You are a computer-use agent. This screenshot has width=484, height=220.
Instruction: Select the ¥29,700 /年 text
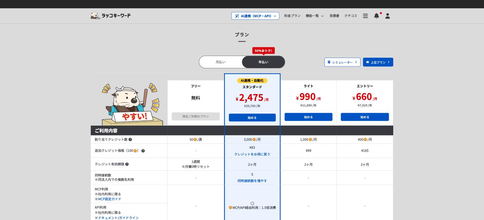click(x=252, y=106)
